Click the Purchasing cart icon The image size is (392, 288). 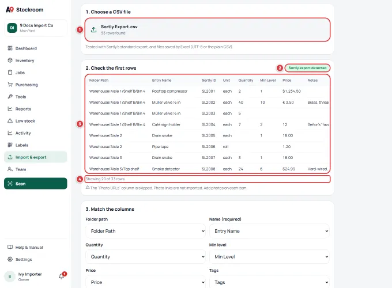pyautogui.click(x=10, y=85)
